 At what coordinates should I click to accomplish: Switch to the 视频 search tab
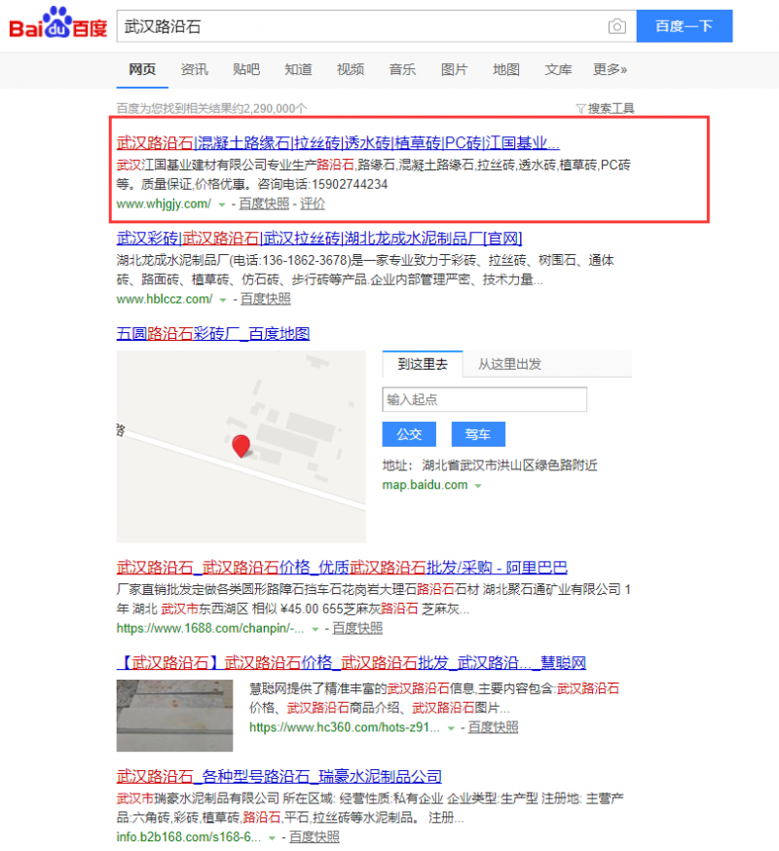pyautogui.click(x=350, y=69)
